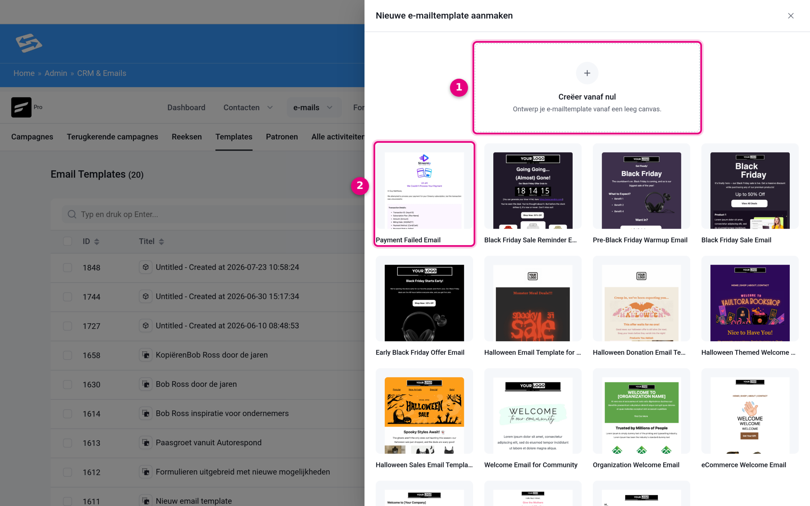Click visual builder icon of template 1658
This screenshot has width=810, height=506.
point(146,355)
